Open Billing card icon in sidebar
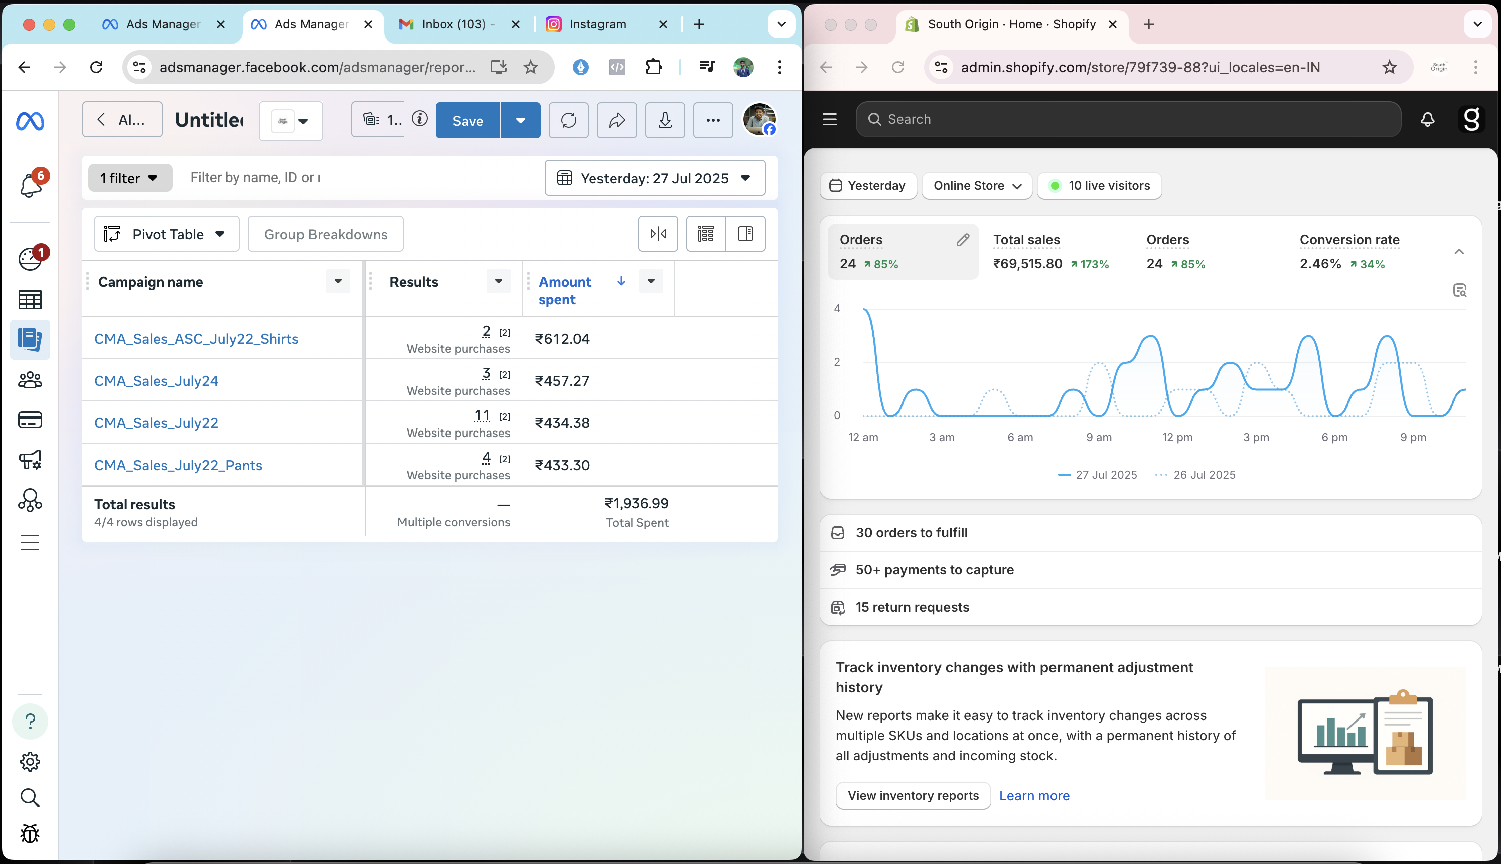The image size is (1501, 864). tap(30, 420)
